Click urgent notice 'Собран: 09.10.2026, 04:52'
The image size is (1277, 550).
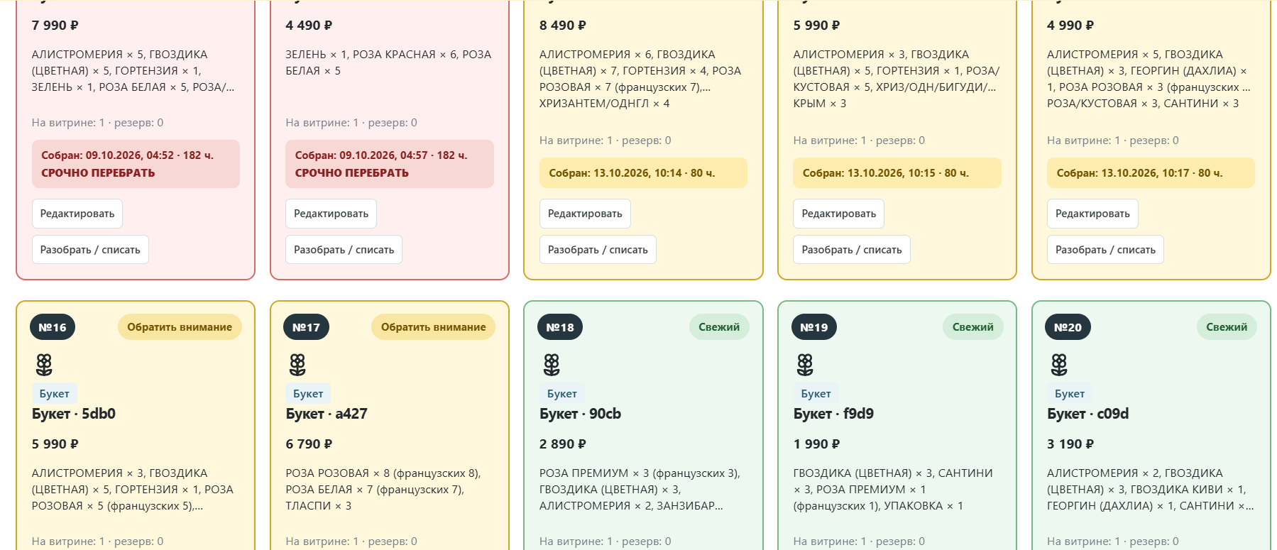tap(136, 164)
